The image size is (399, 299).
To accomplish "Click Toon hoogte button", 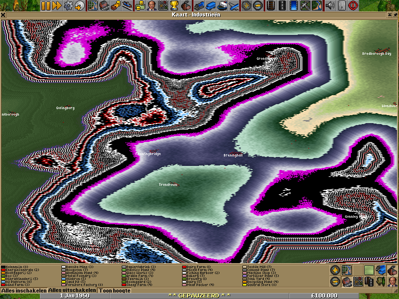I will [x=115, y=291].
